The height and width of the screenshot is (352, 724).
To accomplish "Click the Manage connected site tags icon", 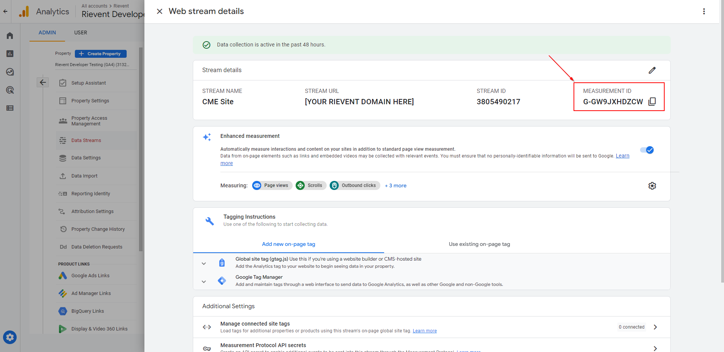I will [x=207, y=327].
